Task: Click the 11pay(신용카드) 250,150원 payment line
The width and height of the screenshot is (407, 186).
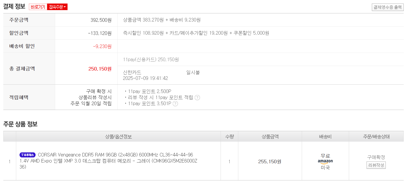Action: tap(151, 59)
